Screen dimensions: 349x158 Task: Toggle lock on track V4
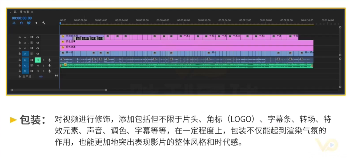pos(19,37)
